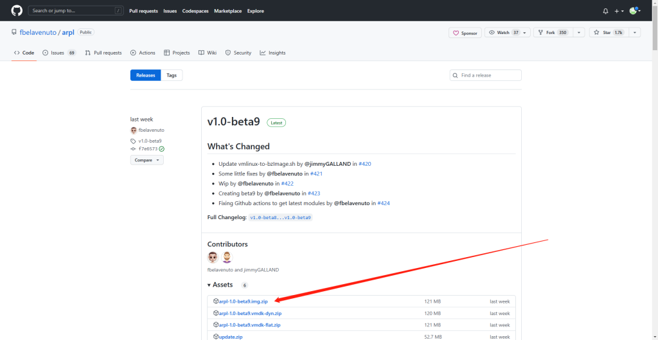Collapse the Assets section
Screen dimensions: 658x340
point(220,285)
